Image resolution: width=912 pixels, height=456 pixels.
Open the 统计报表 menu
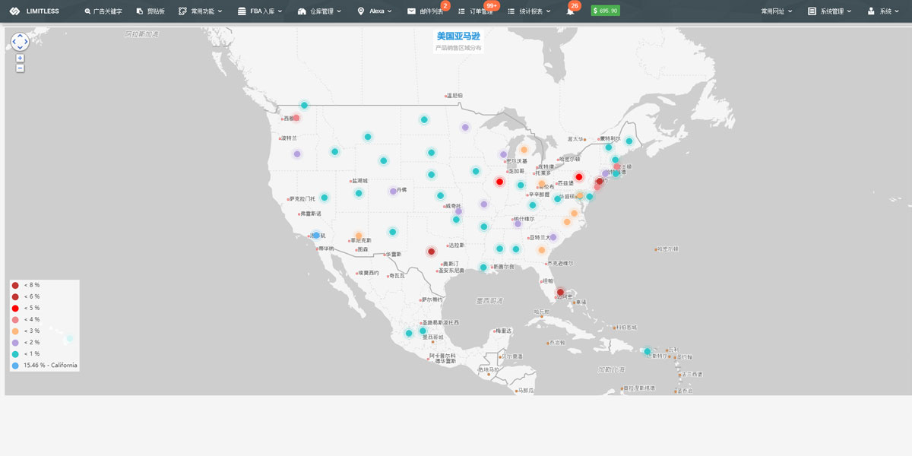[529, 11]
